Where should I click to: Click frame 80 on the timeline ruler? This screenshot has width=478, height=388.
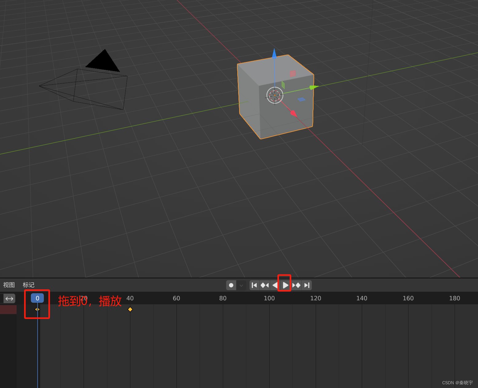point(223,298)
